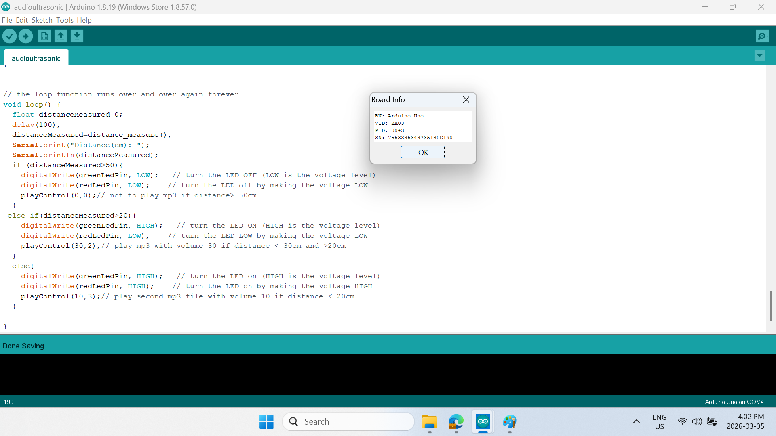The height and width of the screenshot is (436, 776).
Task: Click the Upload arrow icon
Action: pos(25,36)
